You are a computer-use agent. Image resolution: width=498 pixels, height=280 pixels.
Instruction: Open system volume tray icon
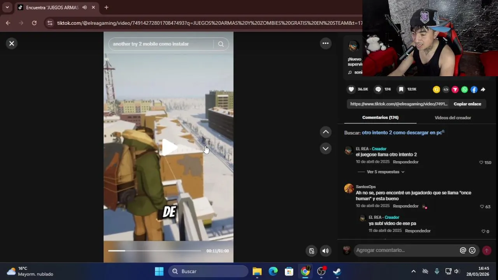pos(457,271)
